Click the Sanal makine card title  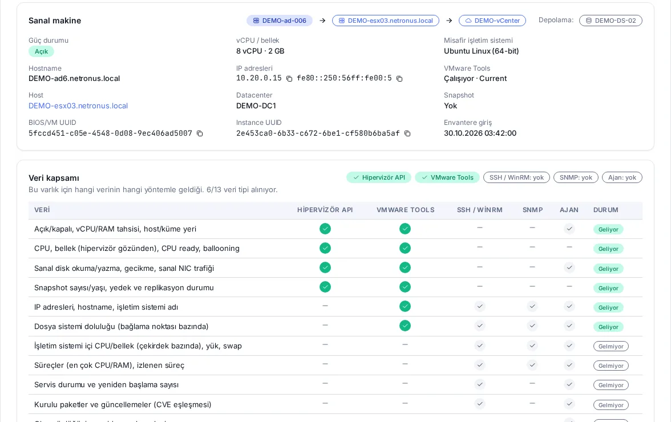(55, 21)
